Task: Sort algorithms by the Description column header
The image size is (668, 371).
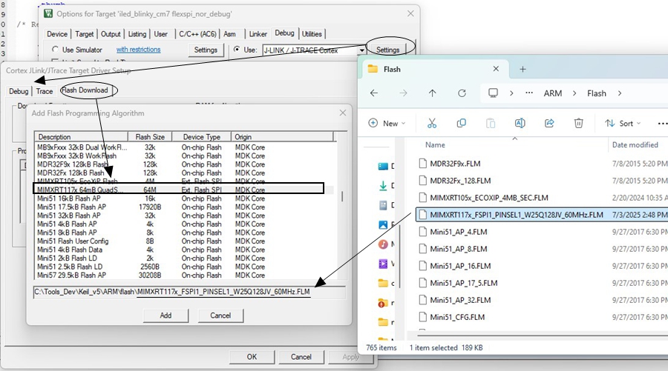Action: (x=81, y=137)
